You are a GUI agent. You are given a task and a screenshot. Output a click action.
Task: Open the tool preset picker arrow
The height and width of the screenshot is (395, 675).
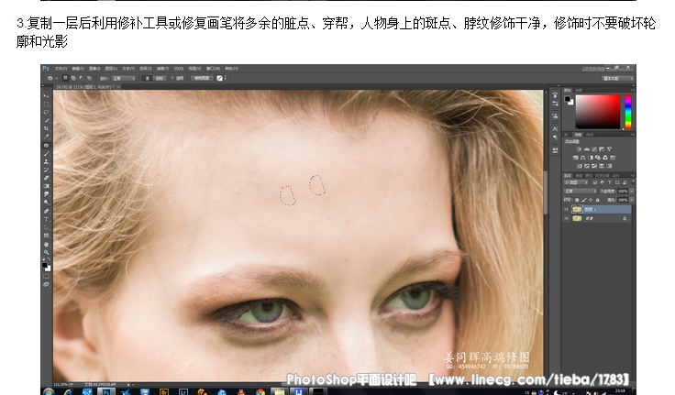56,78
